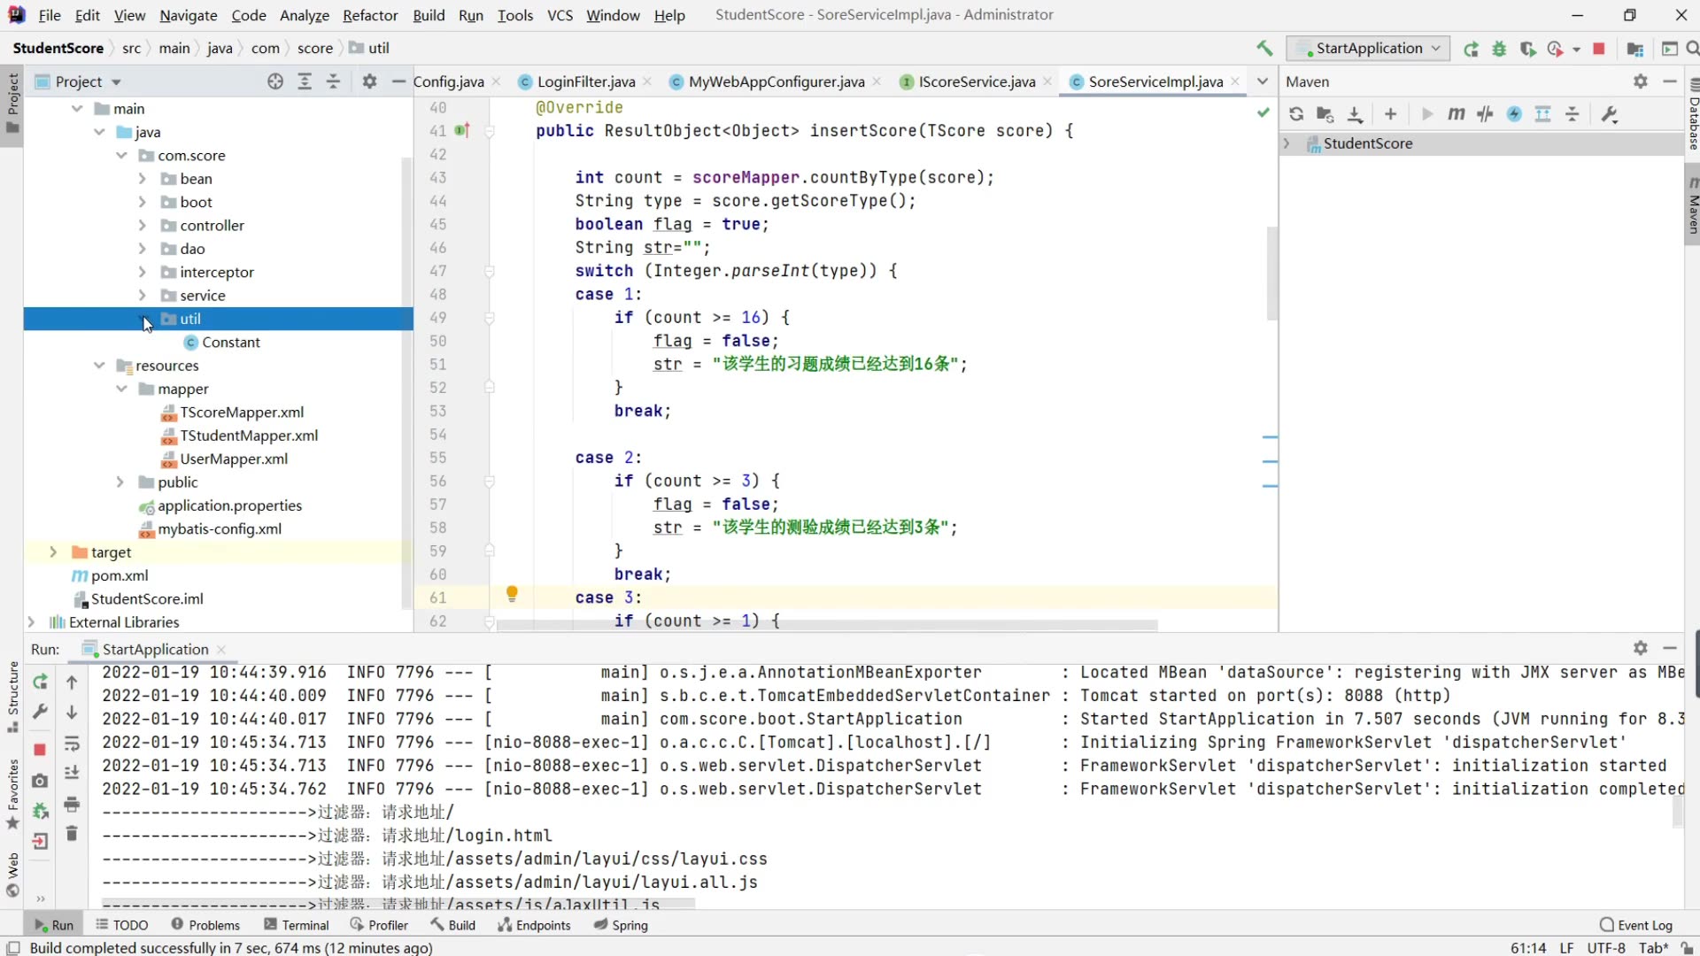Screen dimensions: 1700x956
Task: Toggle soft-wrap in Run console
Action: (72, 744)
